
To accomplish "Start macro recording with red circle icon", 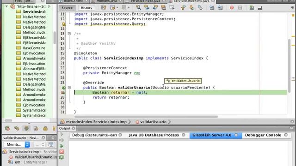I will pyautogui.click(x=232, y=7).
